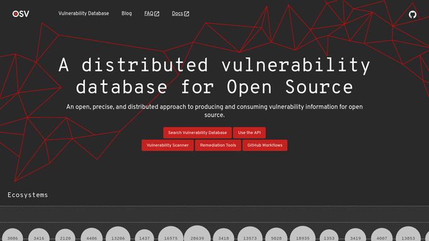
Task: Select ecosystem bubble 4406
Action: pos(91,235)
